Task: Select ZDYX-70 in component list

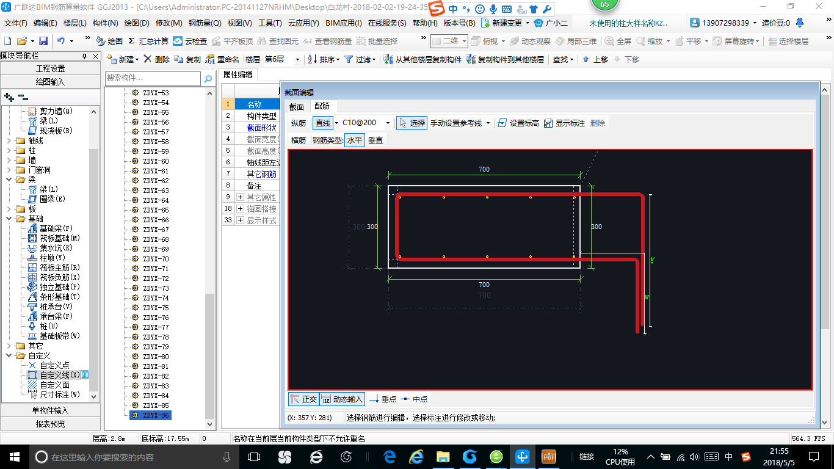Action: [x=156, y=259]
